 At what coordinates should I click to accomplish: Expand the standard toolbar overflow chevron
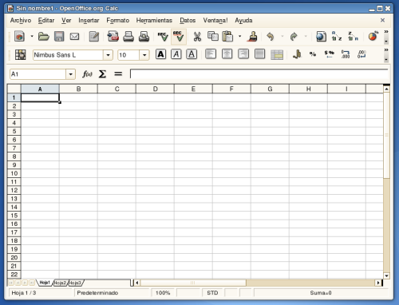point(386,32)
